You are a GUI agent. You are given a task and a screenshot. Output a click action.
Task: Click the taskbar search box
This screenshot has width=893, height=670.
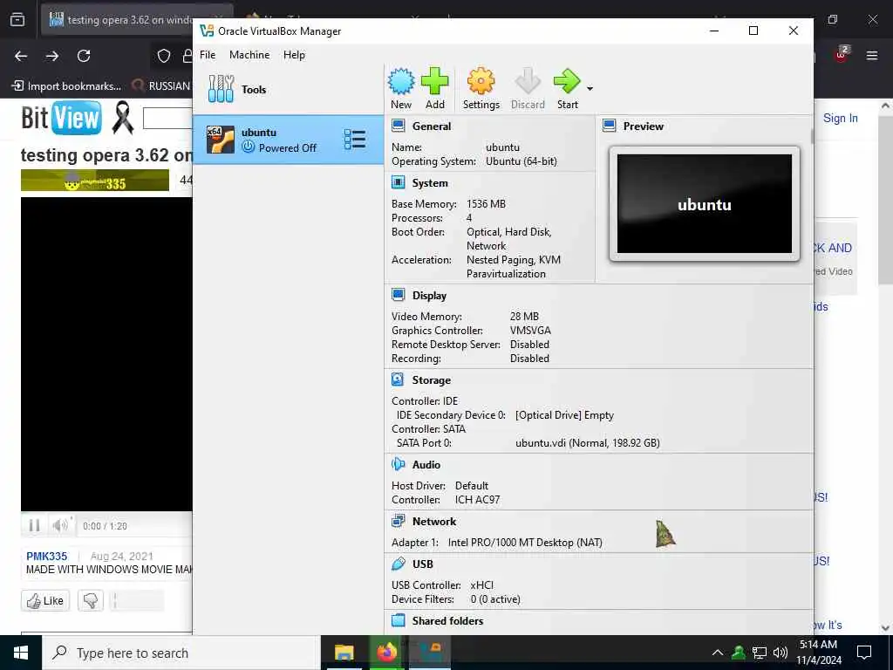[x=181, y=653]
